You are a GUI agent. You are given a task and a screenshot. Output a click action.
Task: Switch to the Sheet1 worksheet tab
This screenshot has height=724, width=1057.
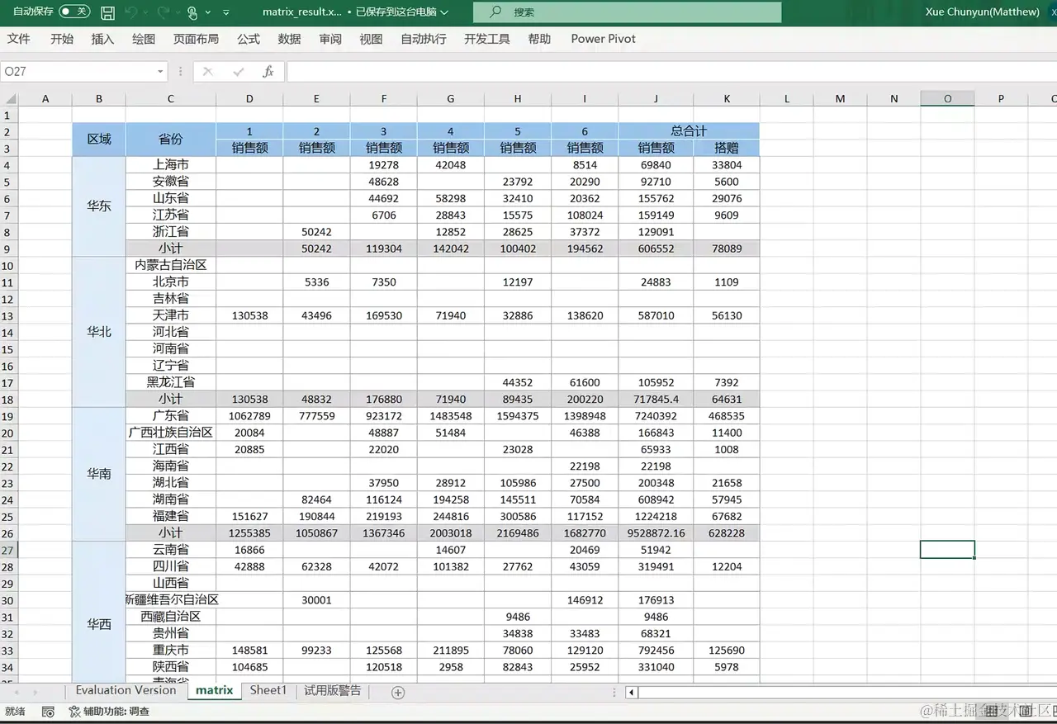[268, 691]
